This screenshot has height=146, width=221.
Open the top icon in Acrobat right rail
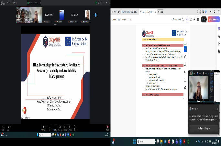click(219, 28)
